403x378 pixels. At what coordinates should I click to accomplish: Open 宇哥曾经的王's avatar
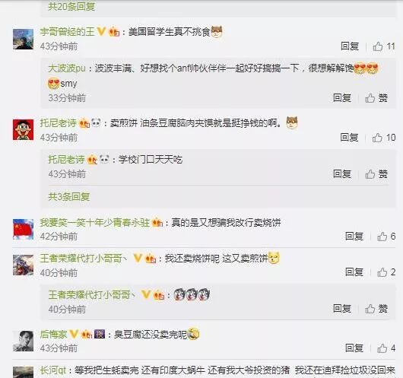click(23, 39)
